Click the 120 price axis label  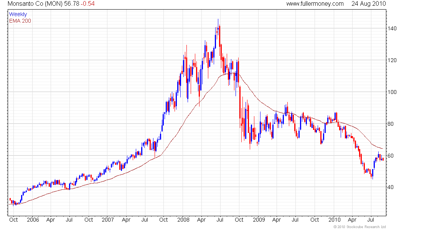[x=392, y=60]
